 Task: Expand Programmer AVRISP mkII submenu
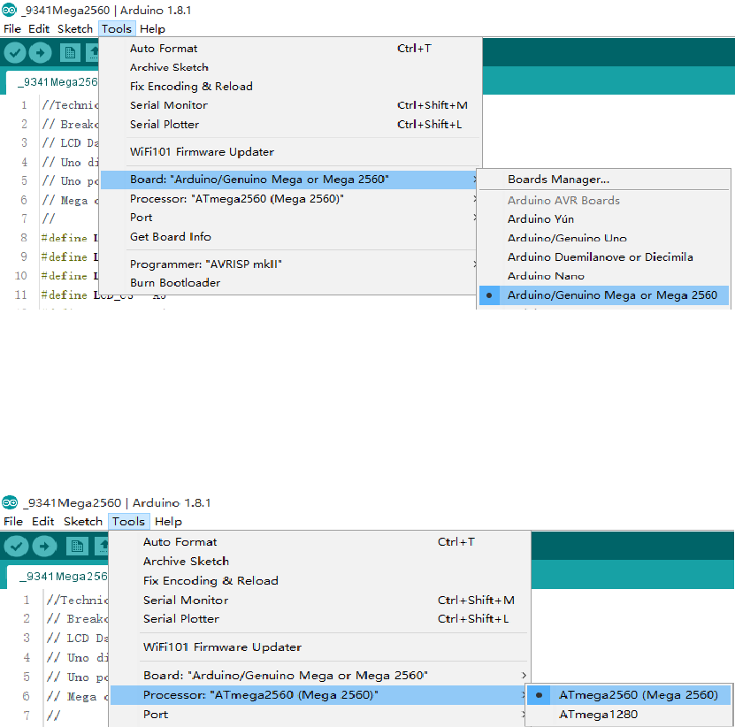290,264
